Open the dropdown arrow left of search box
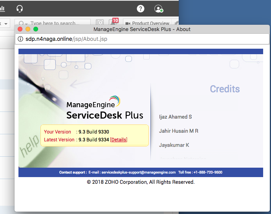The width and height of the screenshot is (271, 214). pos(6,24)
